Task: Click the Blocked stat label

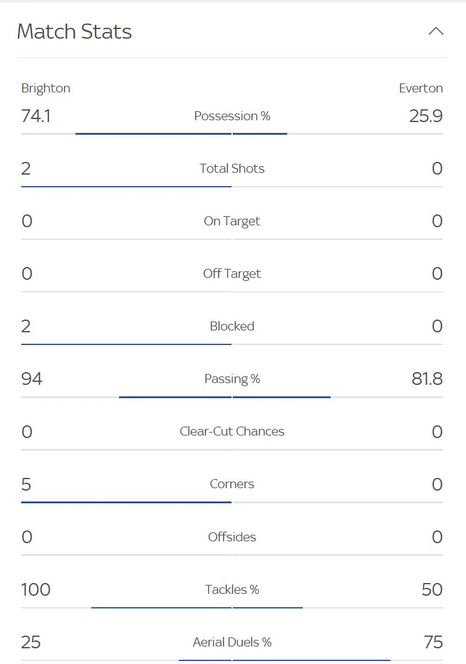Action: pyautogui.click(x=232, y=326)
